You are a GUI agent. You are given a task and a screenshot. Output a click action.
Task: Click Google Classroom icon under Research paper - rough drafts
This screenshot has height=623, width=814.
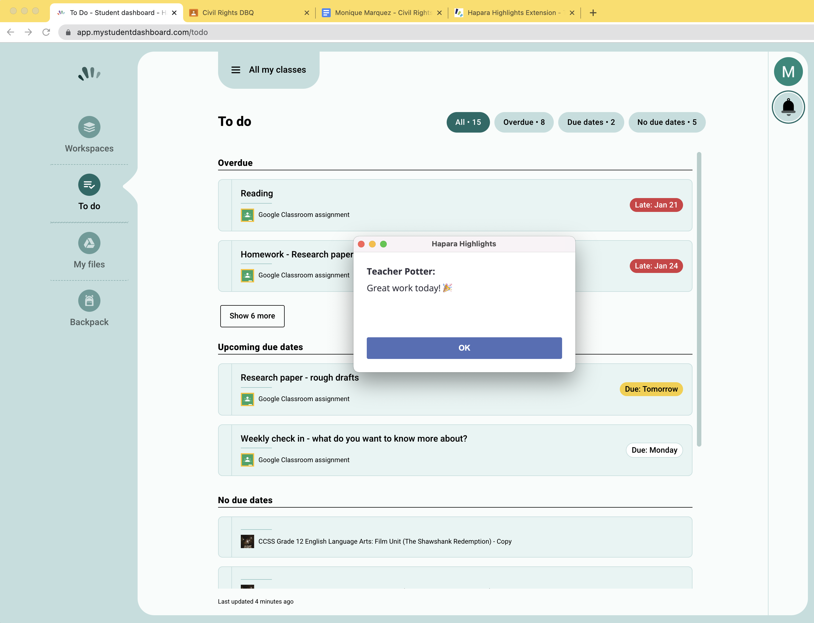(x=247, y=399)
